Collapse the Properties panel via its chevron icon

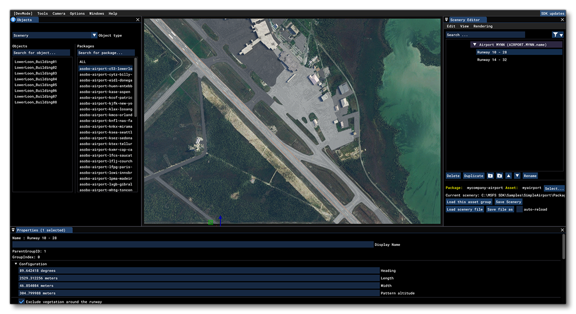tap(13, 230)
